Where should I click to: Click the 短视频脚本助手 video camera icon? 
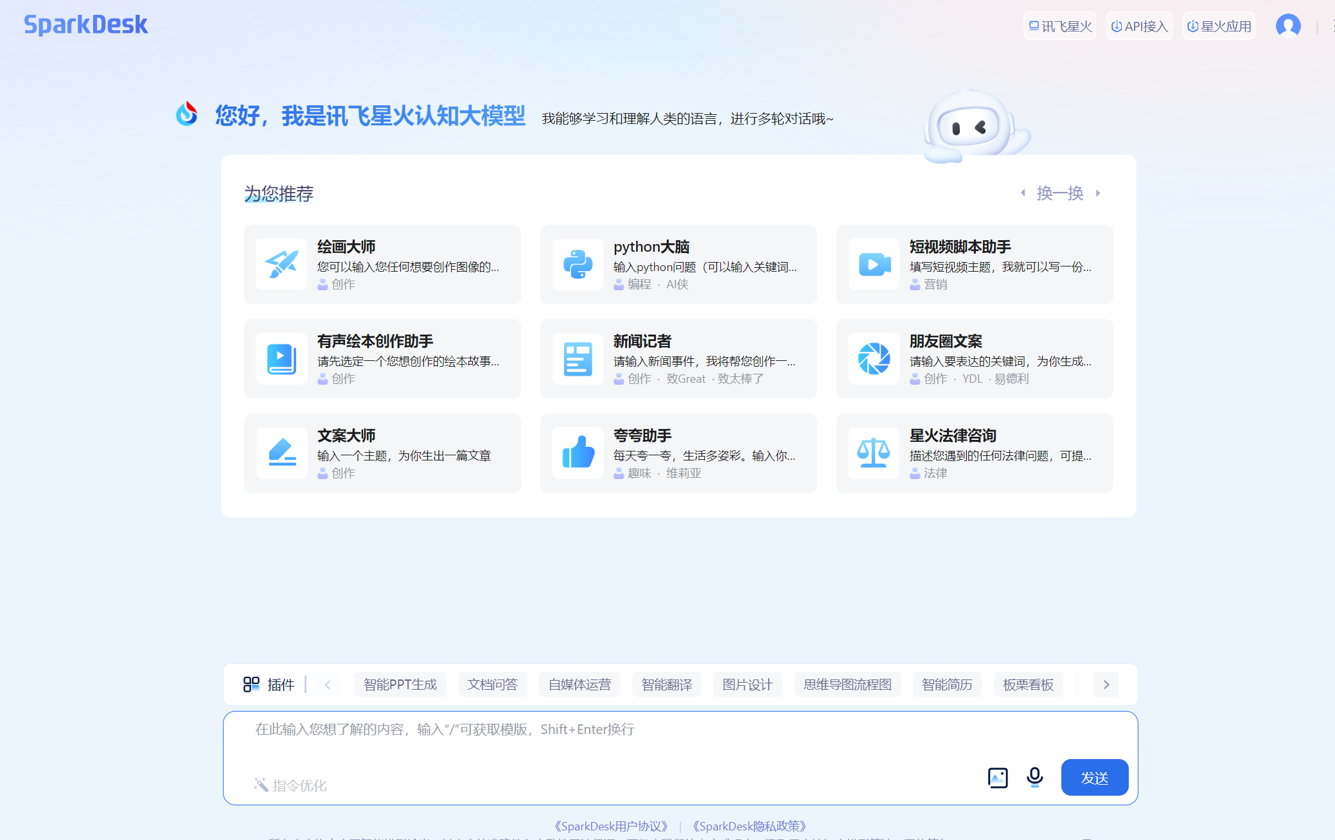point(874,264)
